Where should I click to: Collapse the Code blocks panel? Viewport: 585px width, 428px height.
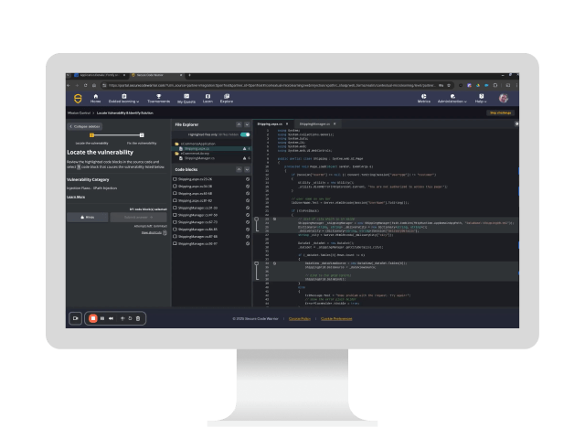coord(239,170)
